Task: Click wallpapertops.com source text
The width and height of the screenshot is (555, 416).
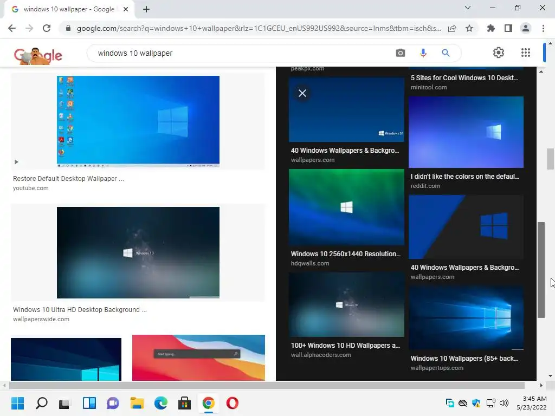Action: point(437,368)
